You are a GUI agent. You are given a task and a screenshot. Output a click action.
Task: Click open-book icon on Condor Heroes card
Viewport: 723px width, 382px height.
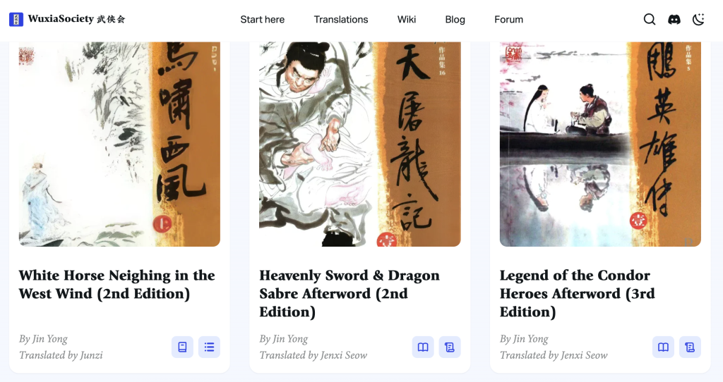pos(663,347)
